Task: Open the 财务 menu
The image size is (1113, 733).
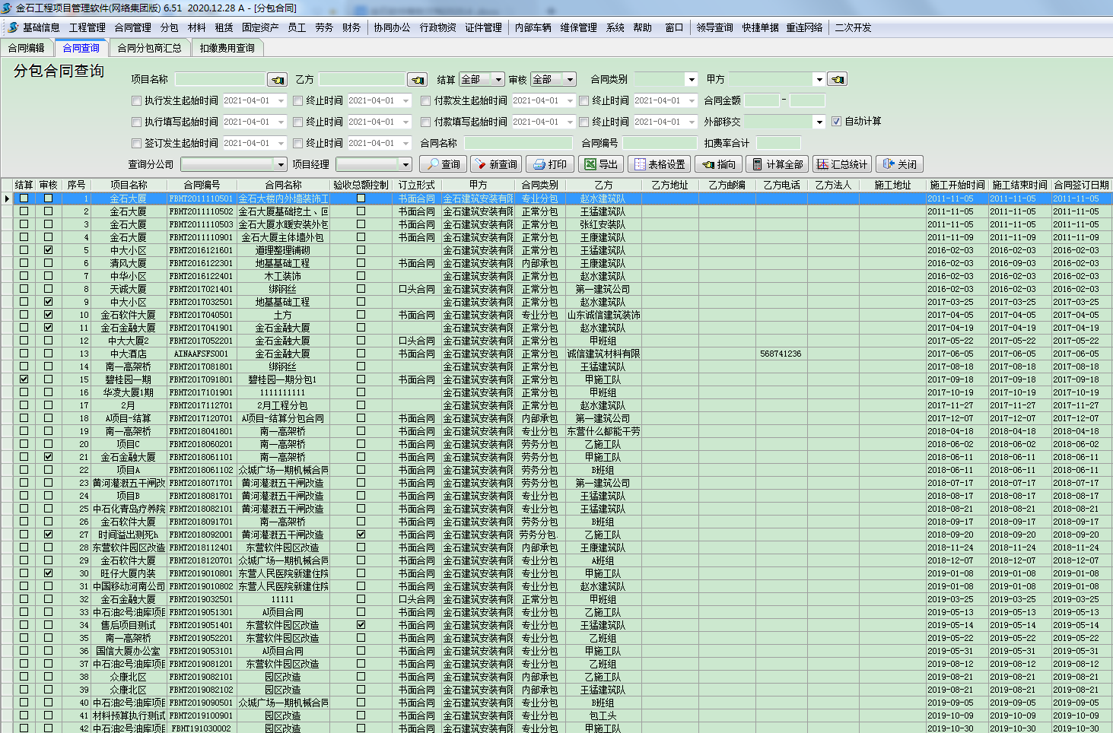Action: click(351, 27)
